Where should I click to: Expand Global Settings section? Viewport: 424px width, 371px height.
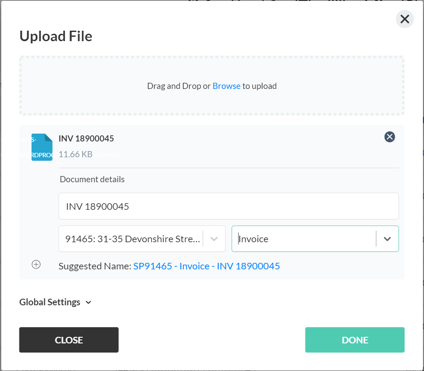coord(55,302)
